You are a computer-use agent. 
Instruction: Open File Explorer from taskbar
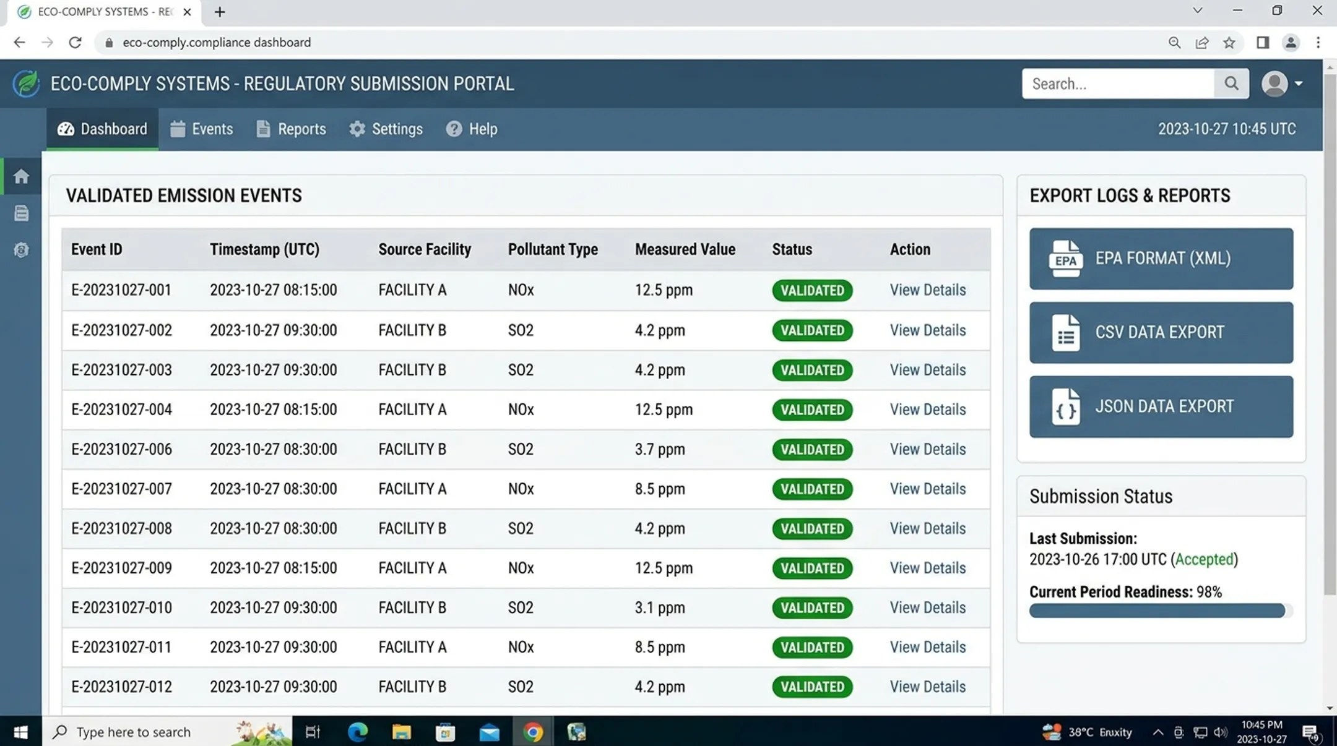coord(401,732)
